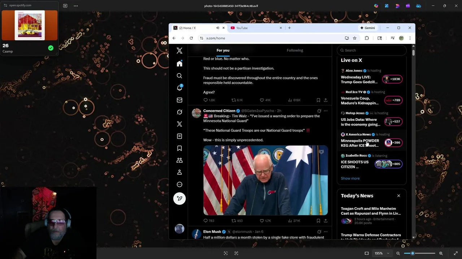Click account avatar at the sidebar bottom

(x=179, y=229)
